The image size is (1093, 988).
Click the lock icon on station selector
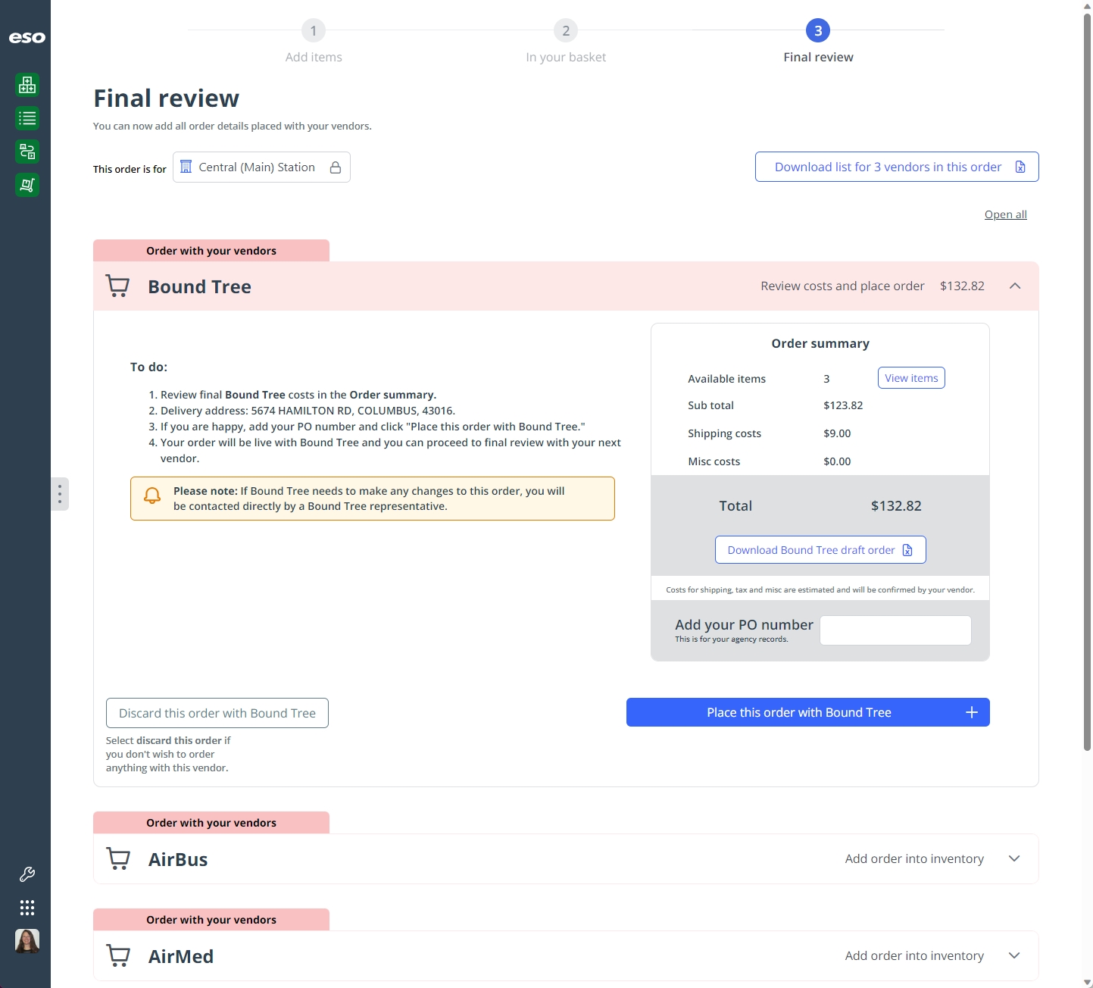[x=336, y=167]
